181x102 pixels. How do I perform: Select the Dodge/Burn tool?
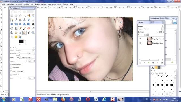(x=29, y=33)
